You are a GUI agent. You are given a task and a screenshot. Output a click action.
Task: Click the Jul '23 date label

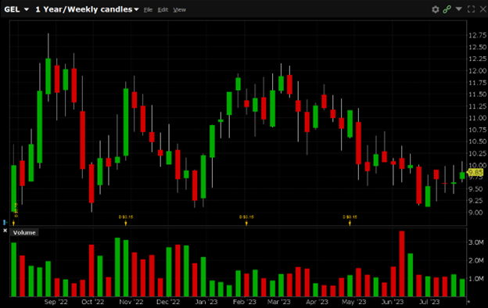tap(429, 302)
